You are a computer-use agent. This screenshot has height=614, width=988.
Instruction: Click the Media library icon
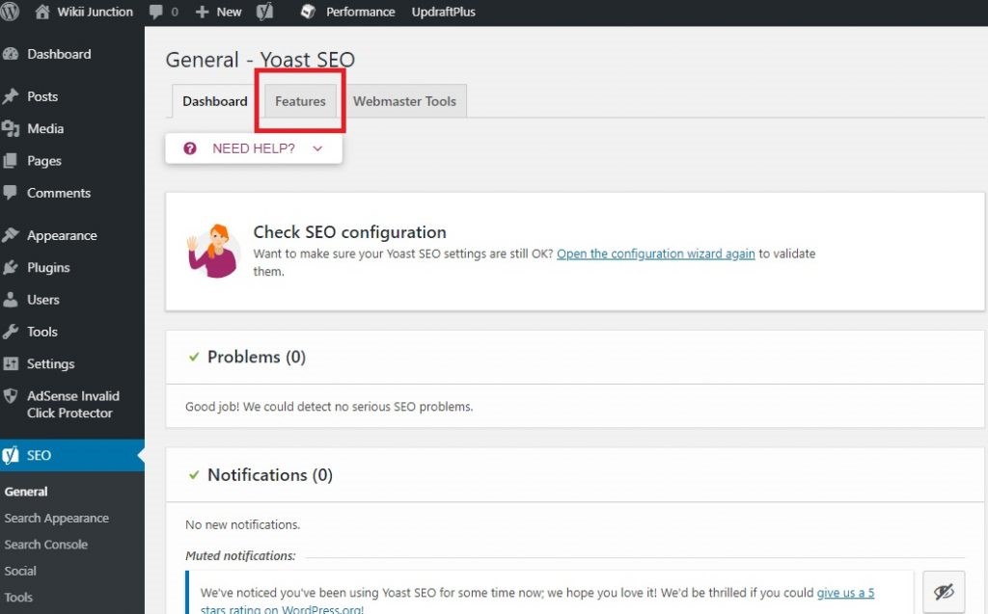pyautogui.click(x=10, y=128)
